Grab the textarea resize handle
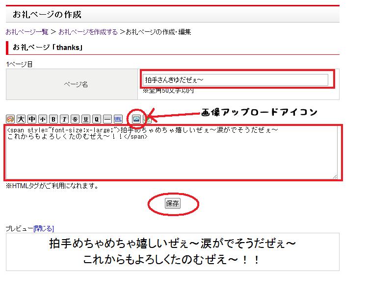Image resolution: width=368 pixels, height=295 pixels. pyautogui.click(x=335, y=176)
